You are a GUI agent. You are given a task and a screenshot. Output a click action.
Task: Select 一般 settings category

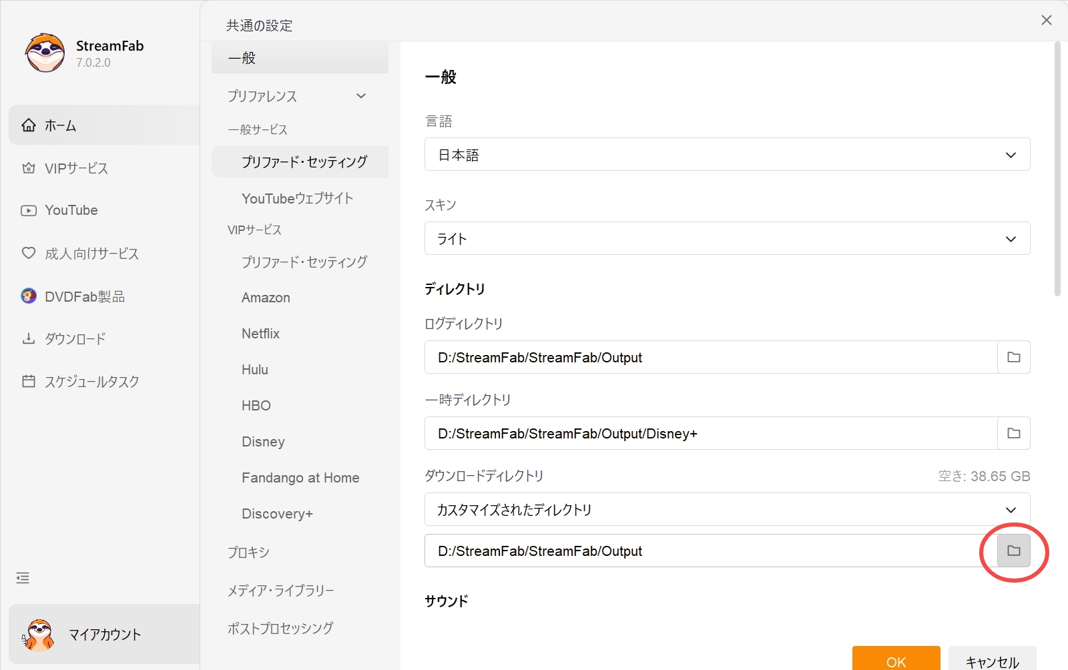point(300,58)
